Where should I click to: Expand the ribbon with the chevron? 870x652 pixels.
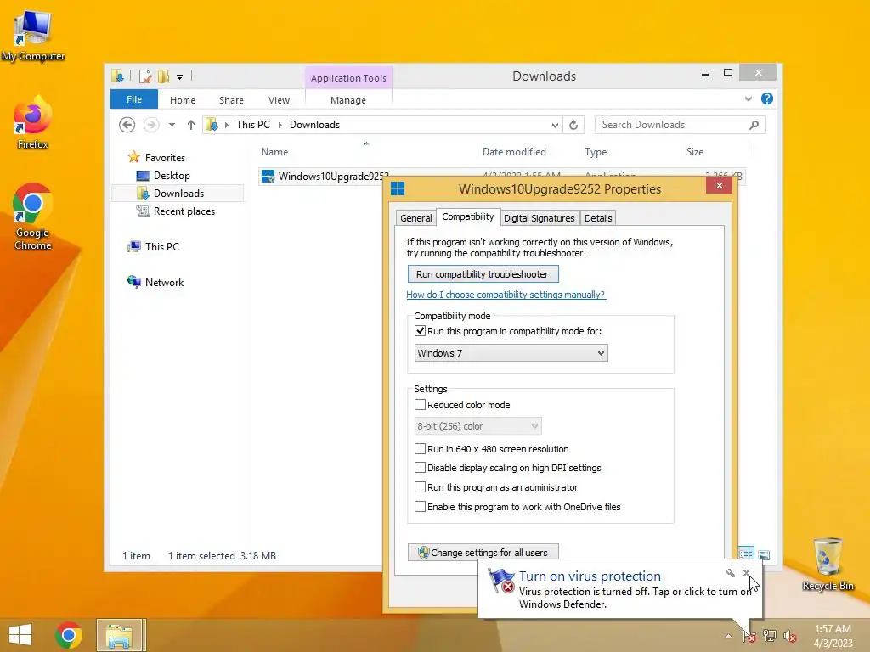pyautogui.click(x=748, y=98)
